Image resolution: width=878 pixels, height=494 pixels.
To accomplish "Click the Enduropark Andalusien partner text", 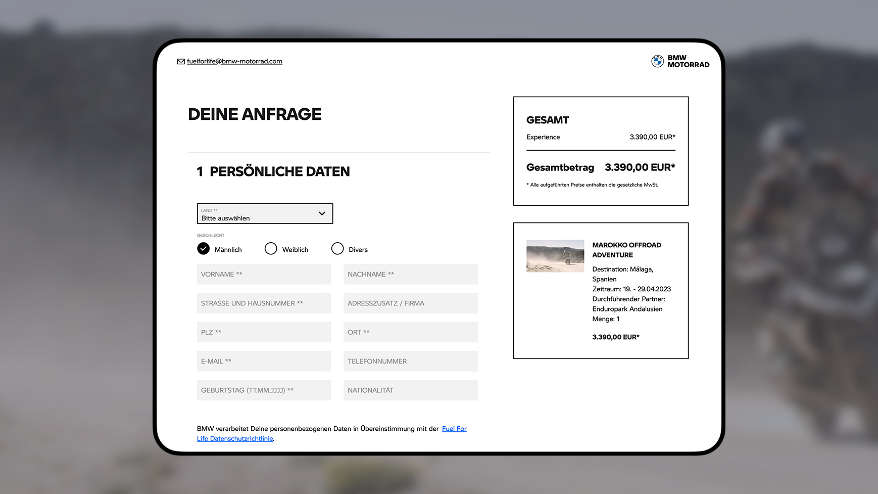I will (627, 309).
